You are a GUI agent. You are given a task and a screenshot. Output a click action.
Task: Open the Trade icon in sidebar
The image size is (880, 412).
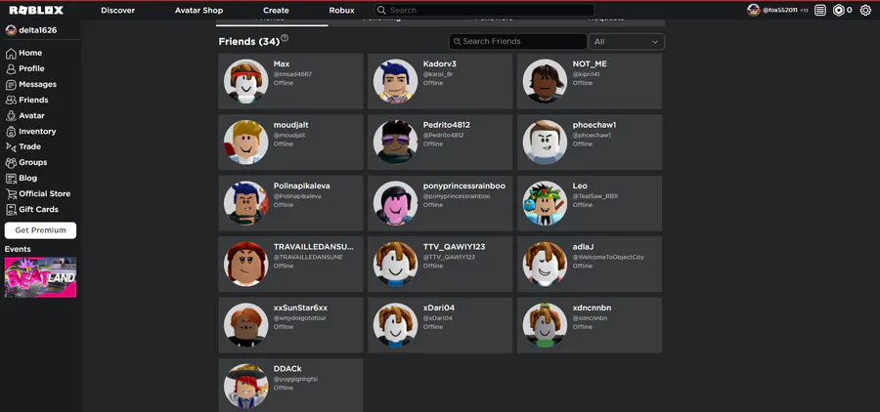pos(11,146)
